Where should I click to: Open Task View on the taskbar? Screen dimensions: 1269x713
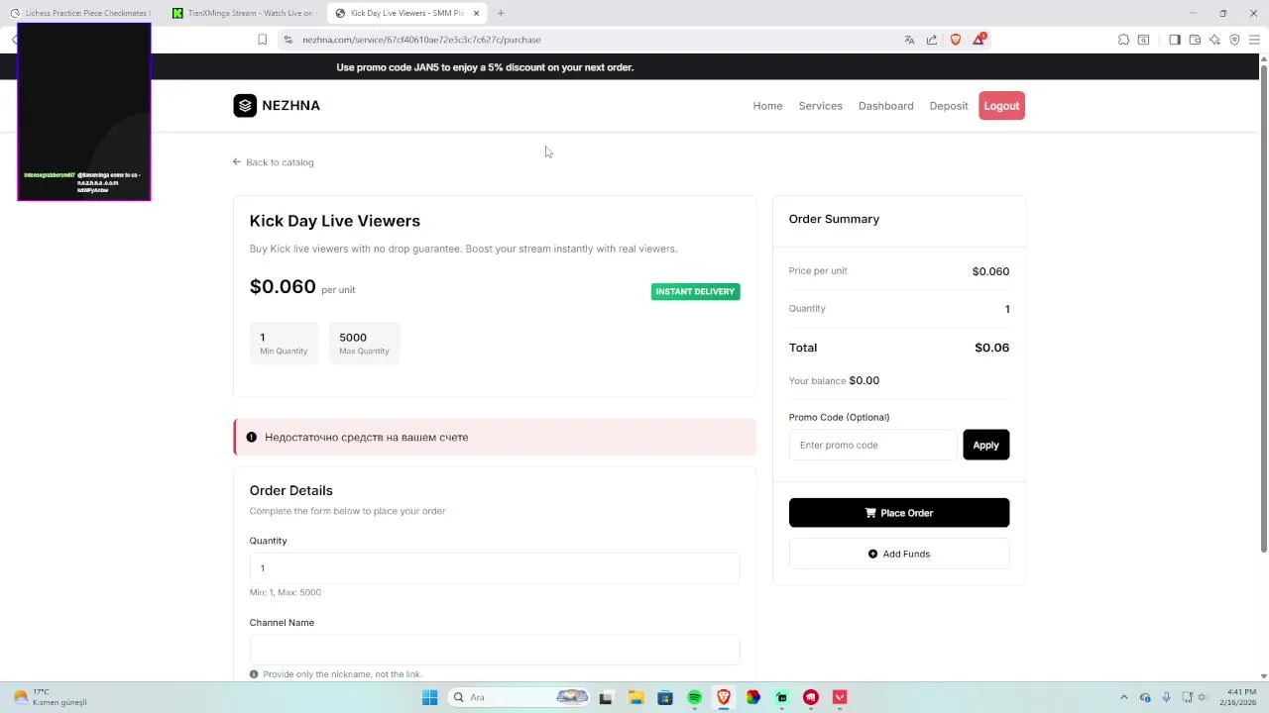(x=606, y=697)
